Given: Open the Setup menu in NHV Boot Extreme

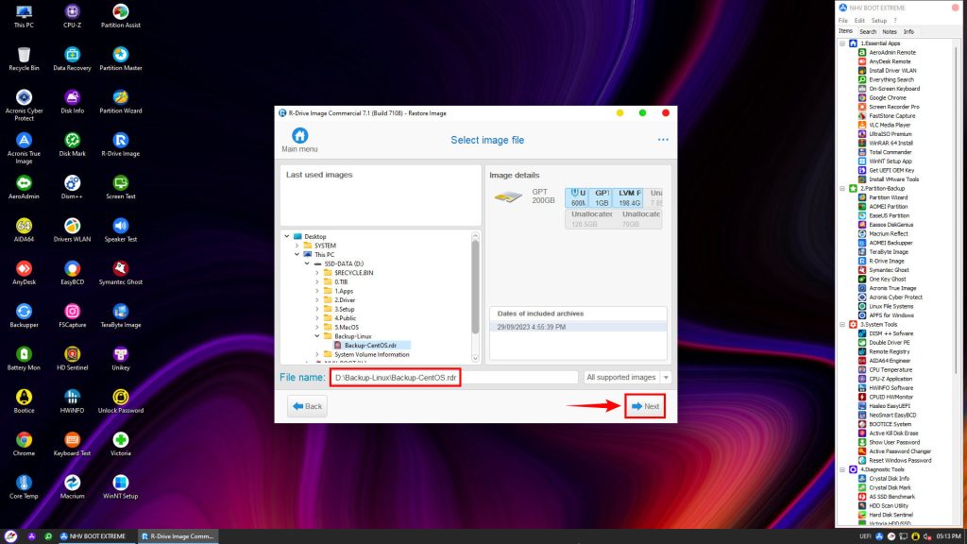Looking at the screenshot, I should coord(879,21).
